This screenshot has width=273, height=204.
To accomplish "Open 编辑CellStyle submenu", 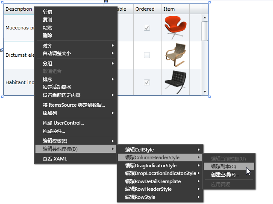I will 160,149.
